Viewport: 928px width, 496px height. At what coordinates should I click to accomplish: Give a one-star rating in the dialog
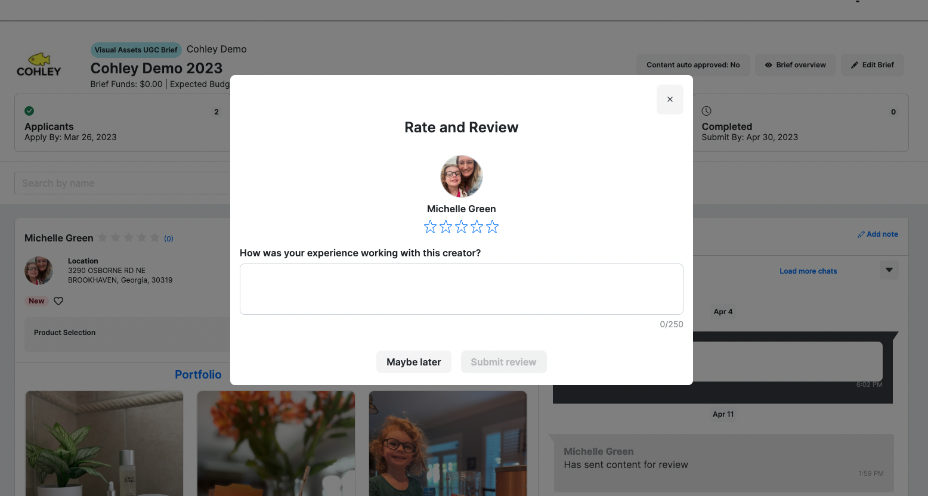pyautogui.click(x=430, y=227)
